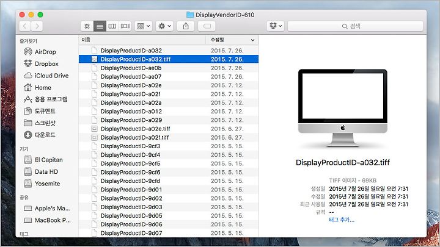Select file DisplayProductID-a012
The height and width of the screenshot is (247, 440).
pos(169,111)
